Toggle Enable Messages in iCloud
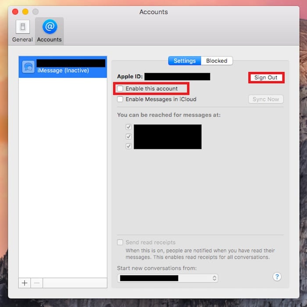Screen dimensions: 307x307 (120, 99)
